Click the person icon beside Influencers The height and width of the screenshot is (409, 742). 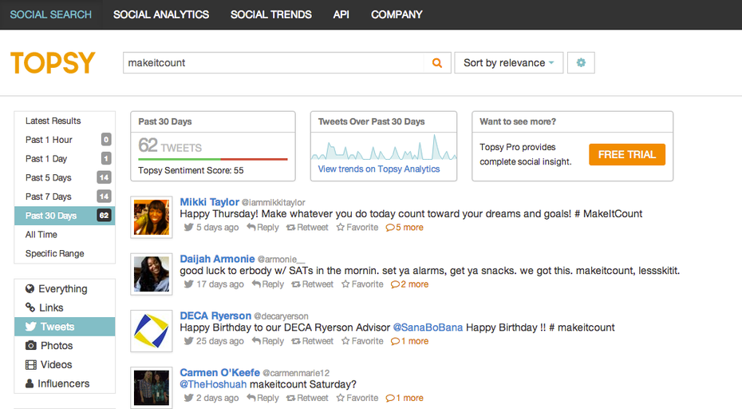click(30, 383)
